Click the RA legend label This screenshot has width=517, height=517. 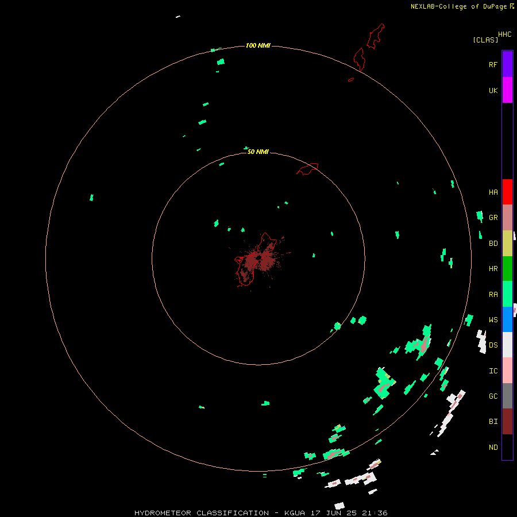point(493,294)
